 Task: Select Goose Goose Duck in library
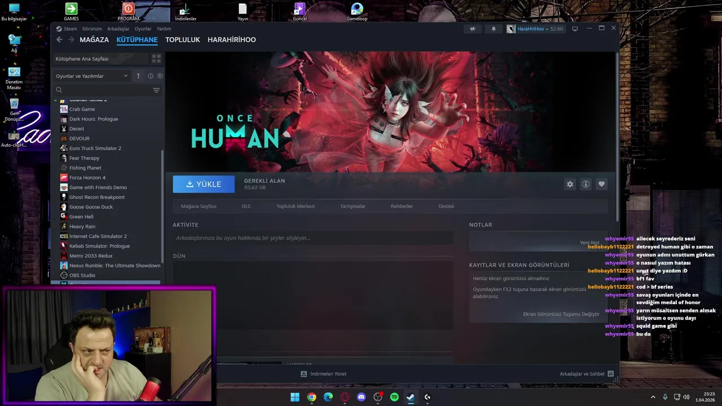[91, 207]
